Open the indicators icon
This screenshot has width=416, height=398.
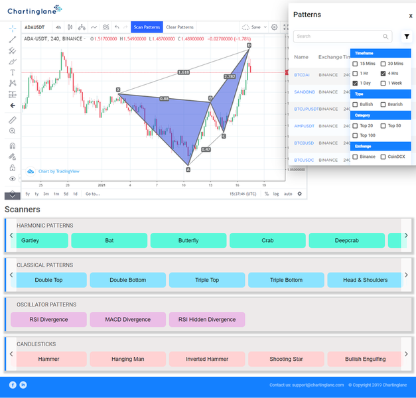[94, 27]
